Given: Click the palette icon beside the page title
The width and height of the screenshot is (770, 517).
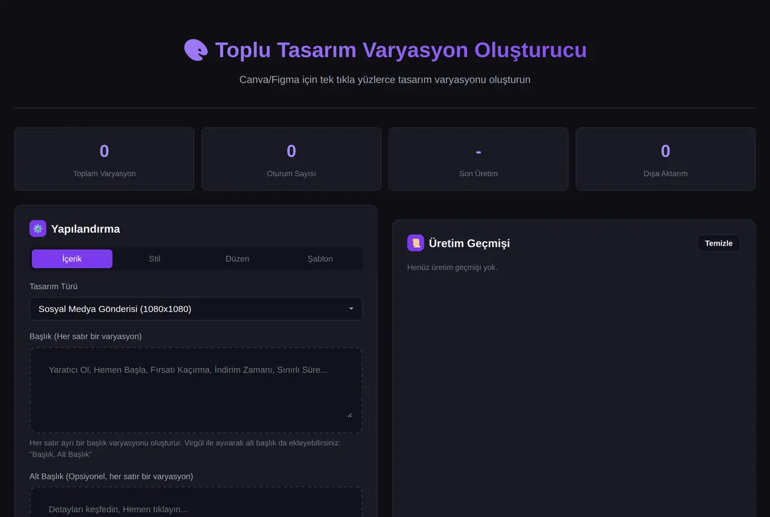Looking at the screenshot, I should coord(196,50).
